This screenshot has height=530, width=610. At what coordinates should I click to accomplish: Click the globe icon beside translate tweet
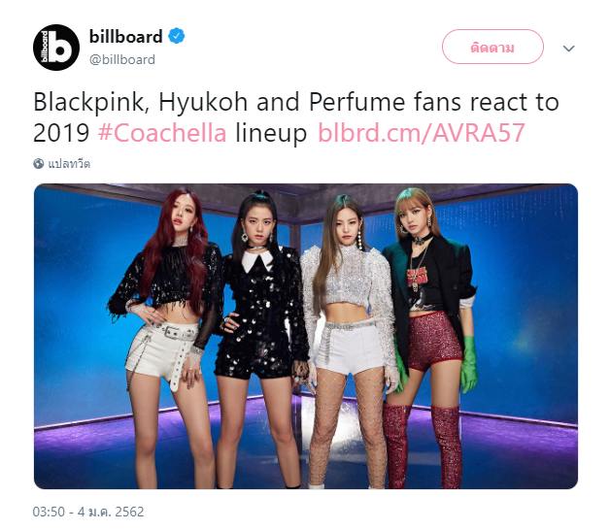pos(39,164)
